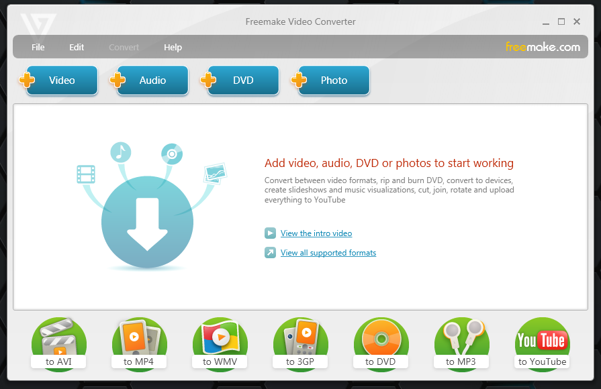Image resolution: width=601 pixels, height=389 pixels.
Task: Add pictures with the Photo button
Action: (x=331, y=80)
